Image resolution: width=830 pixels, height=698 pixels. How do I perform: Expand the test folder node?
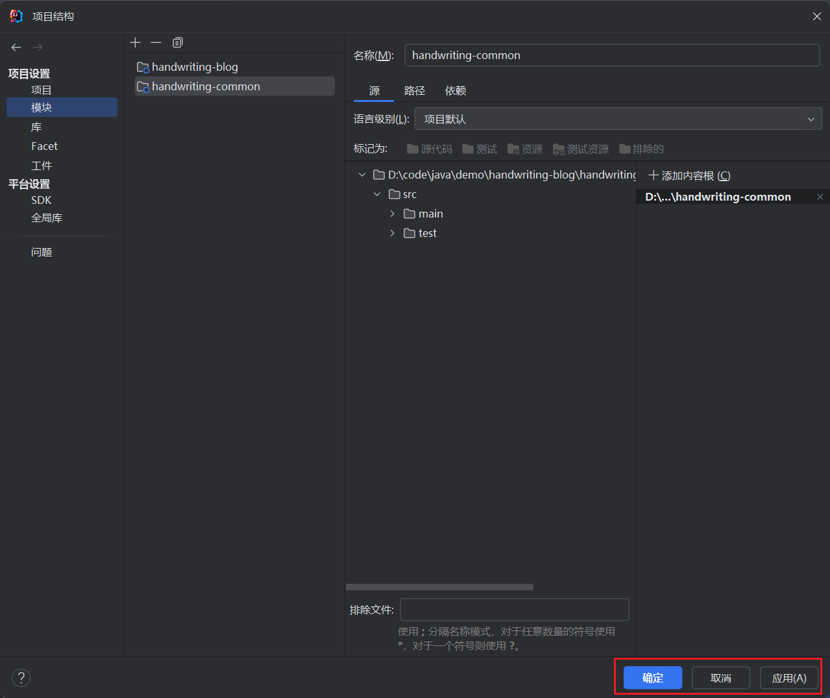pos(392,233)
